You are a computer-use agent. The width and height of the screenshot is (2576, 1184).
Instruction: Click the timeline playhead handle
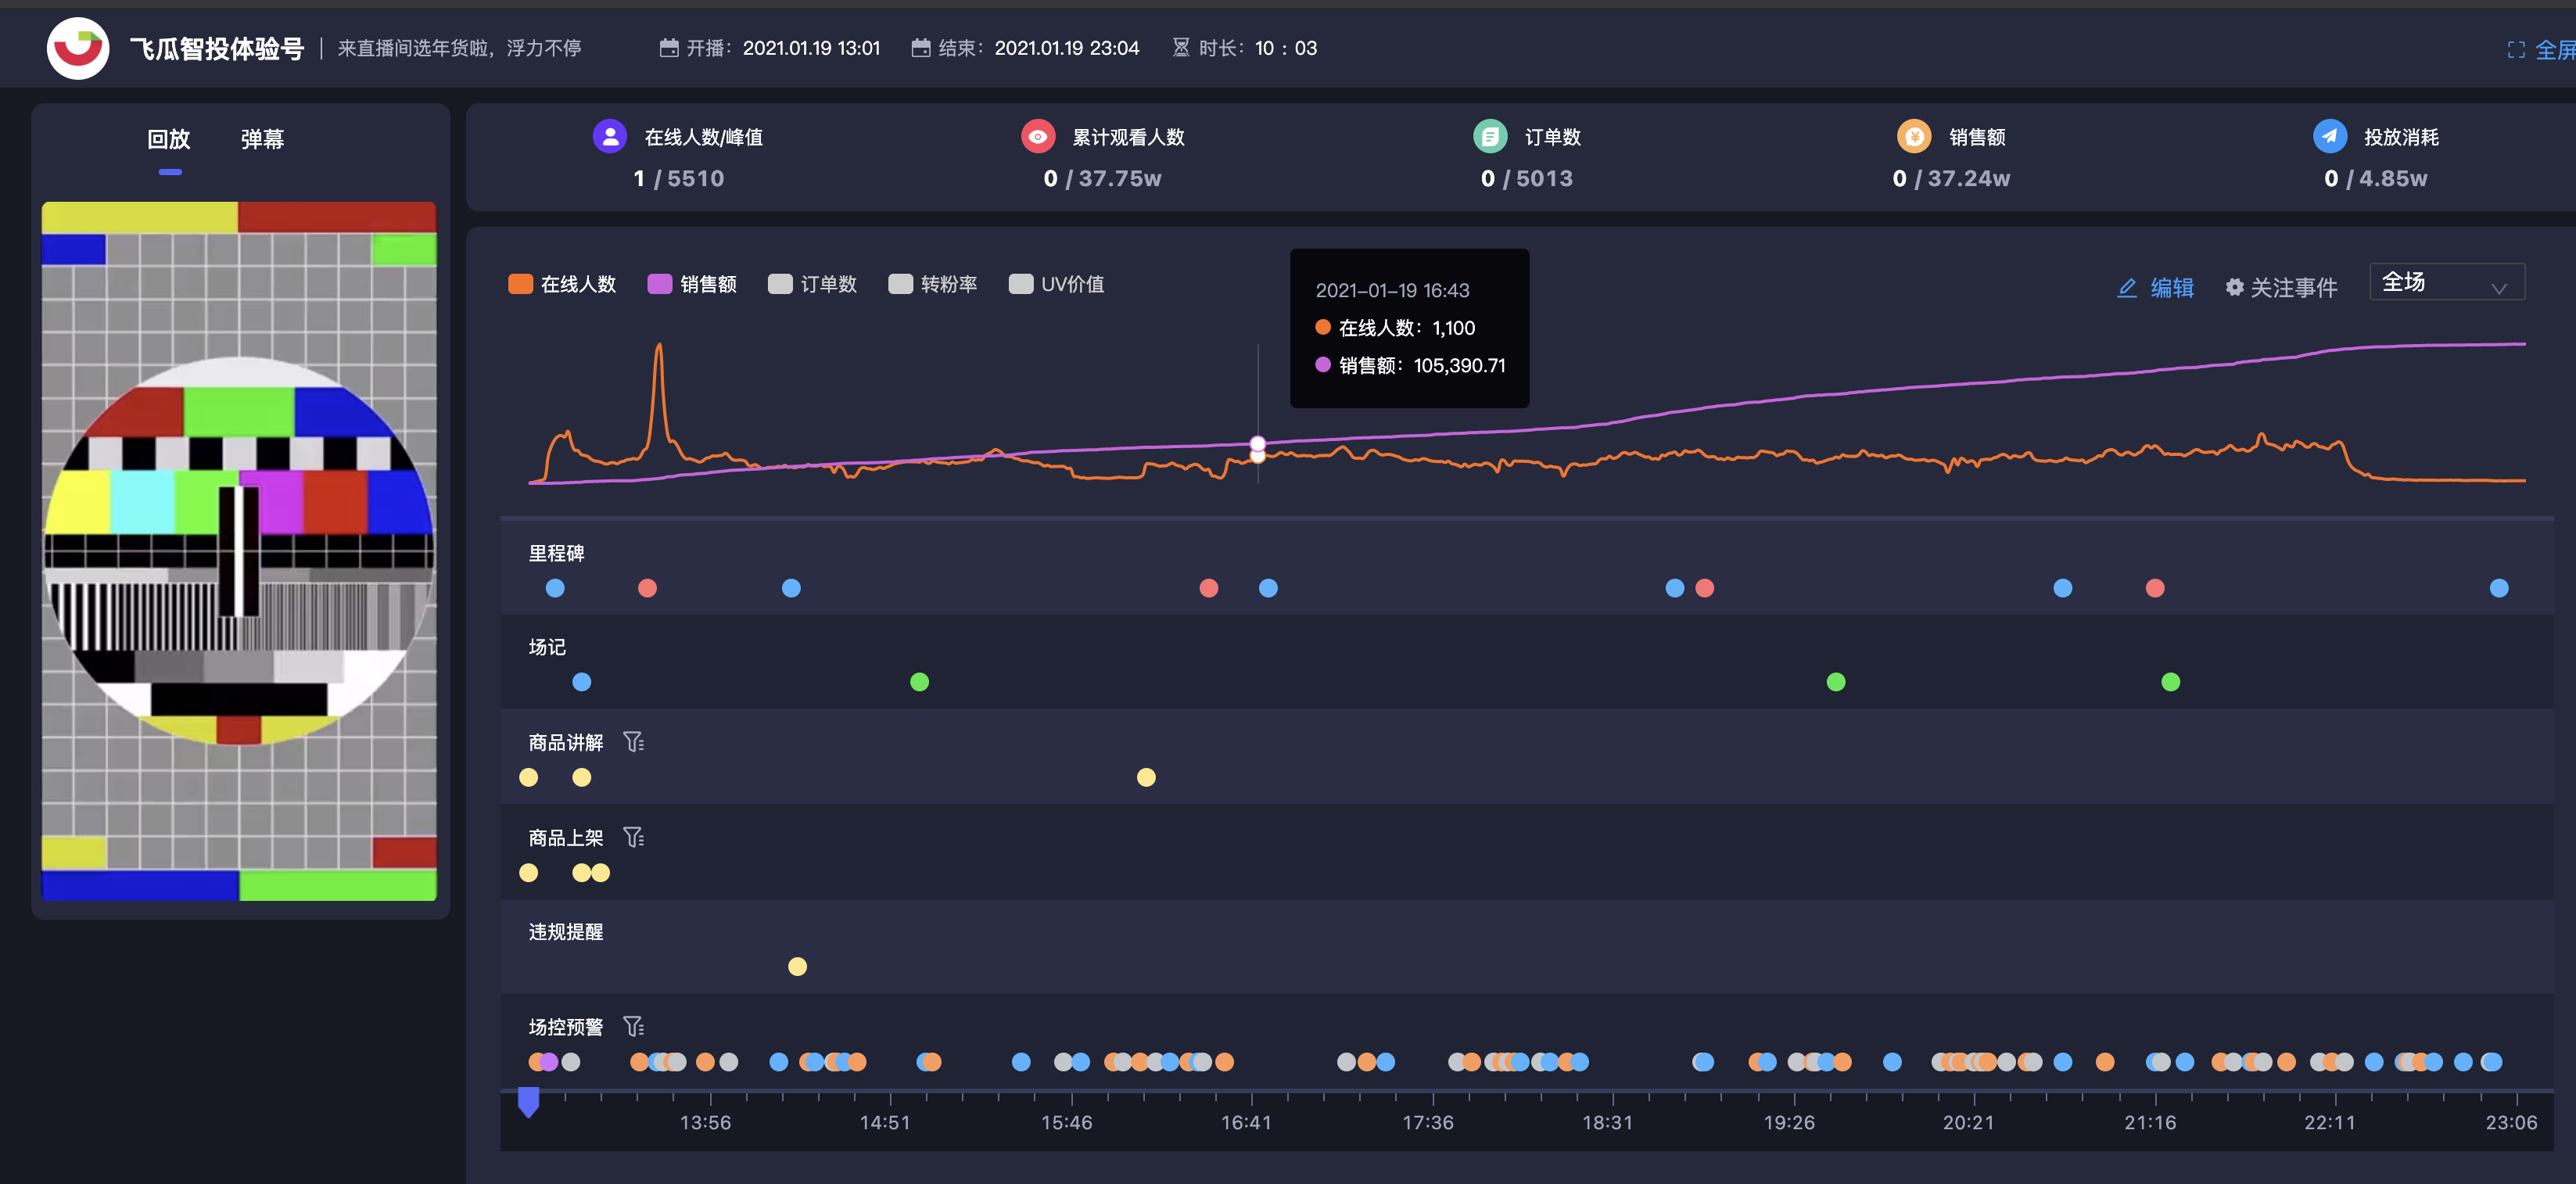[528, 1102]
